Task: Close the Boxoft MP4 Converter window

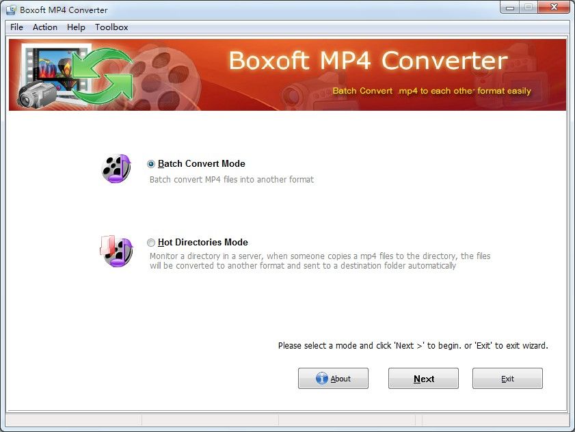Action: 554,8
